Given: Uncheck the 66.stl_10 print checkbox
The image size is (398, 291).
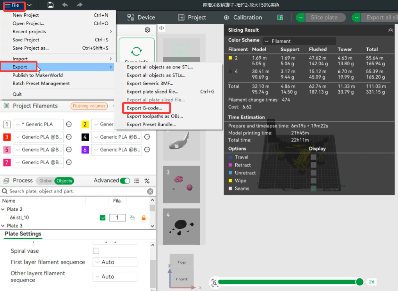Looking at the screenshot, I should point(103,217).
